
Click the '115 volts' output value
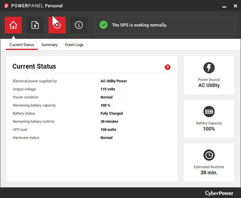[x=108, y=89]
